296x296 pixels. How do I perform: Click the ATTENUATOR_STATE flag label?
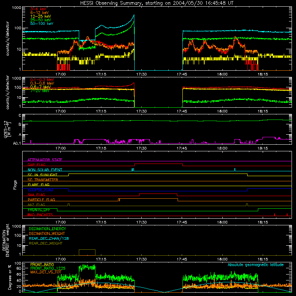pos(45,160)
